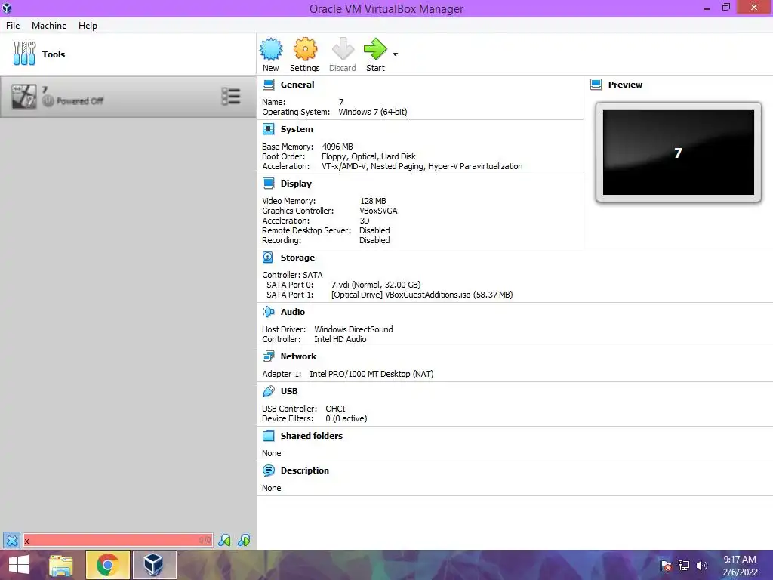Image resolution: width=773 pixels, height=580 pixels.
Task: Click the System section icon
Action: (x=268, y=129)
